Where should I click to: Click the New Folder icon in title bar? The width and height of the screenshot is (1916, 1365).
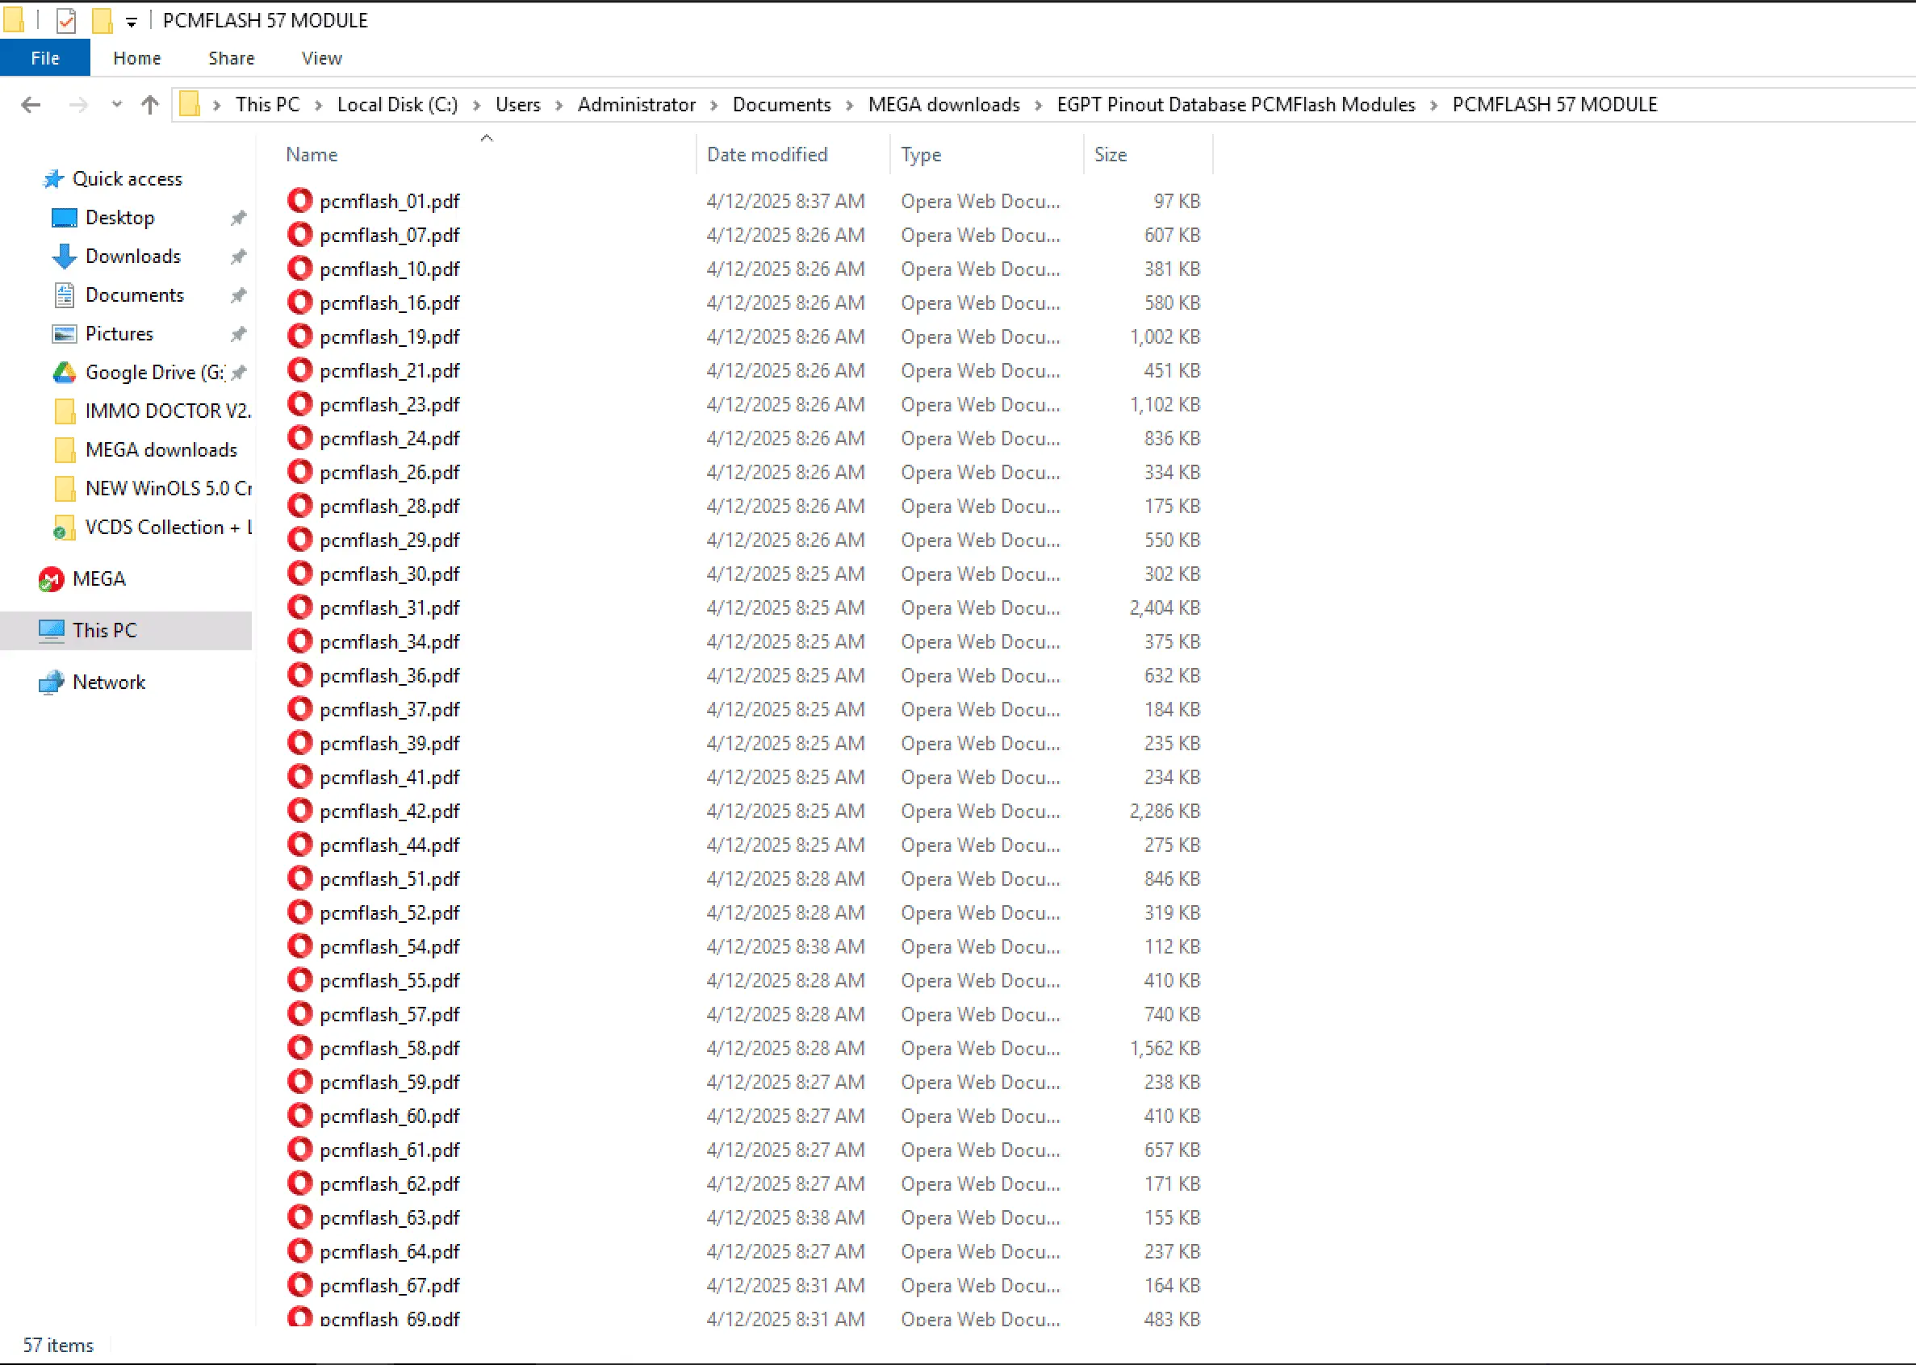click(102, 20)
